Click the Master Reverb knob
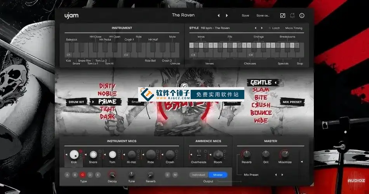Image resolution: width=369 pixels, height=194 pixels. pyautogui.click(x=246, y=154)
